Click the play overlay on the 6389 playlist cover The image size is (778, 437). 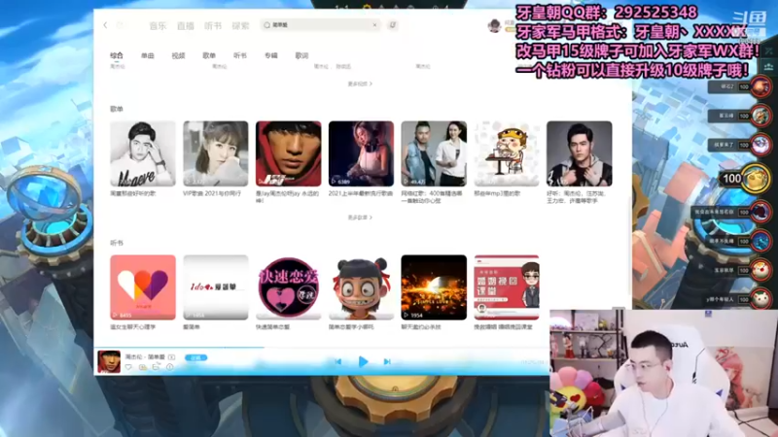335,182
